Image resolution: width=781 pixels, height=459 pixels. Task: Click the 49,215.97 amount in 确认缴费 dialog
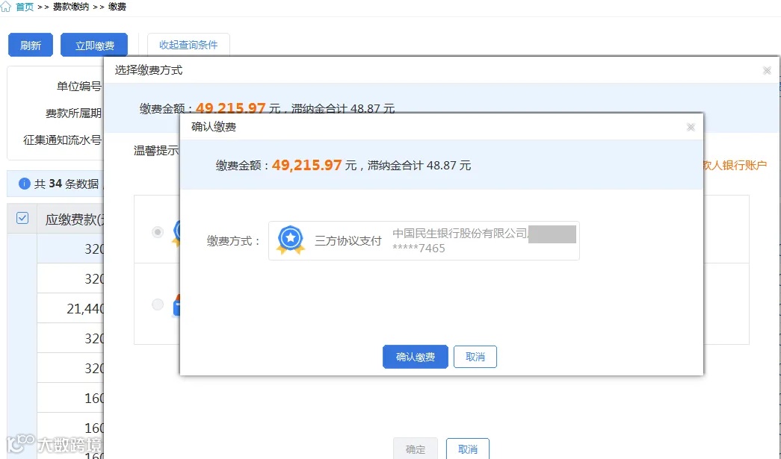coord(307,165)
